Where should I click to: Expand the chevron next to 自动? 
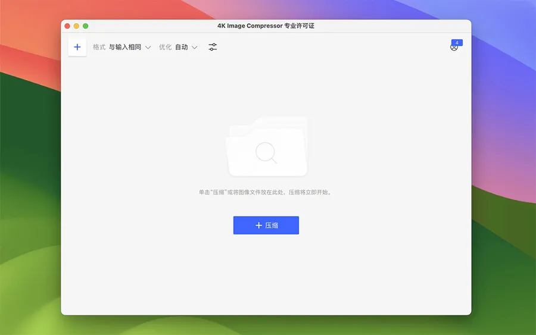[194, 48]
